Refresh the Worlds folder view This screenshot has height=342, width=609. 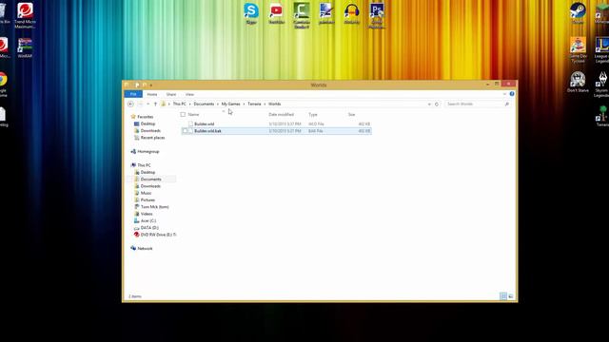(437, 104)
